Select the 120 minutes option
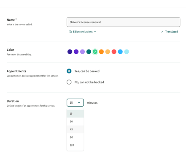This screenshot has width=186, height=160. 75,145
